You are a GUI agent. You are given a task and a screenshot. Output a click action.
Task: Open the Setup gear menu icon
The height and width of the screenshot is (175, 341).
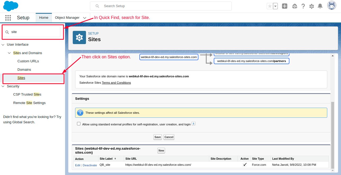point(312,6)
